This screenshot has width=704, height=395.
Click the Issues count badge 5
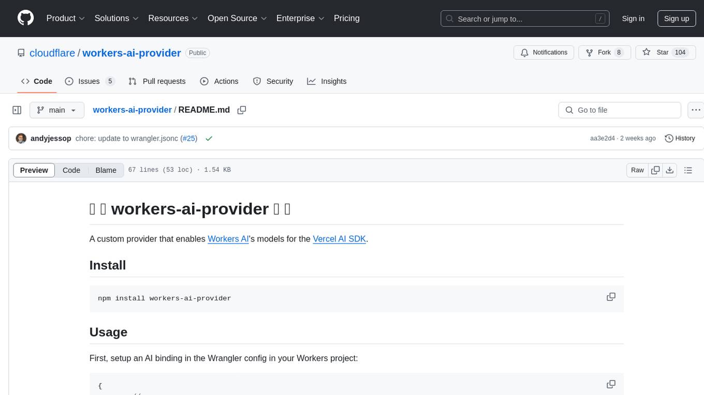(x=110, y=81)
